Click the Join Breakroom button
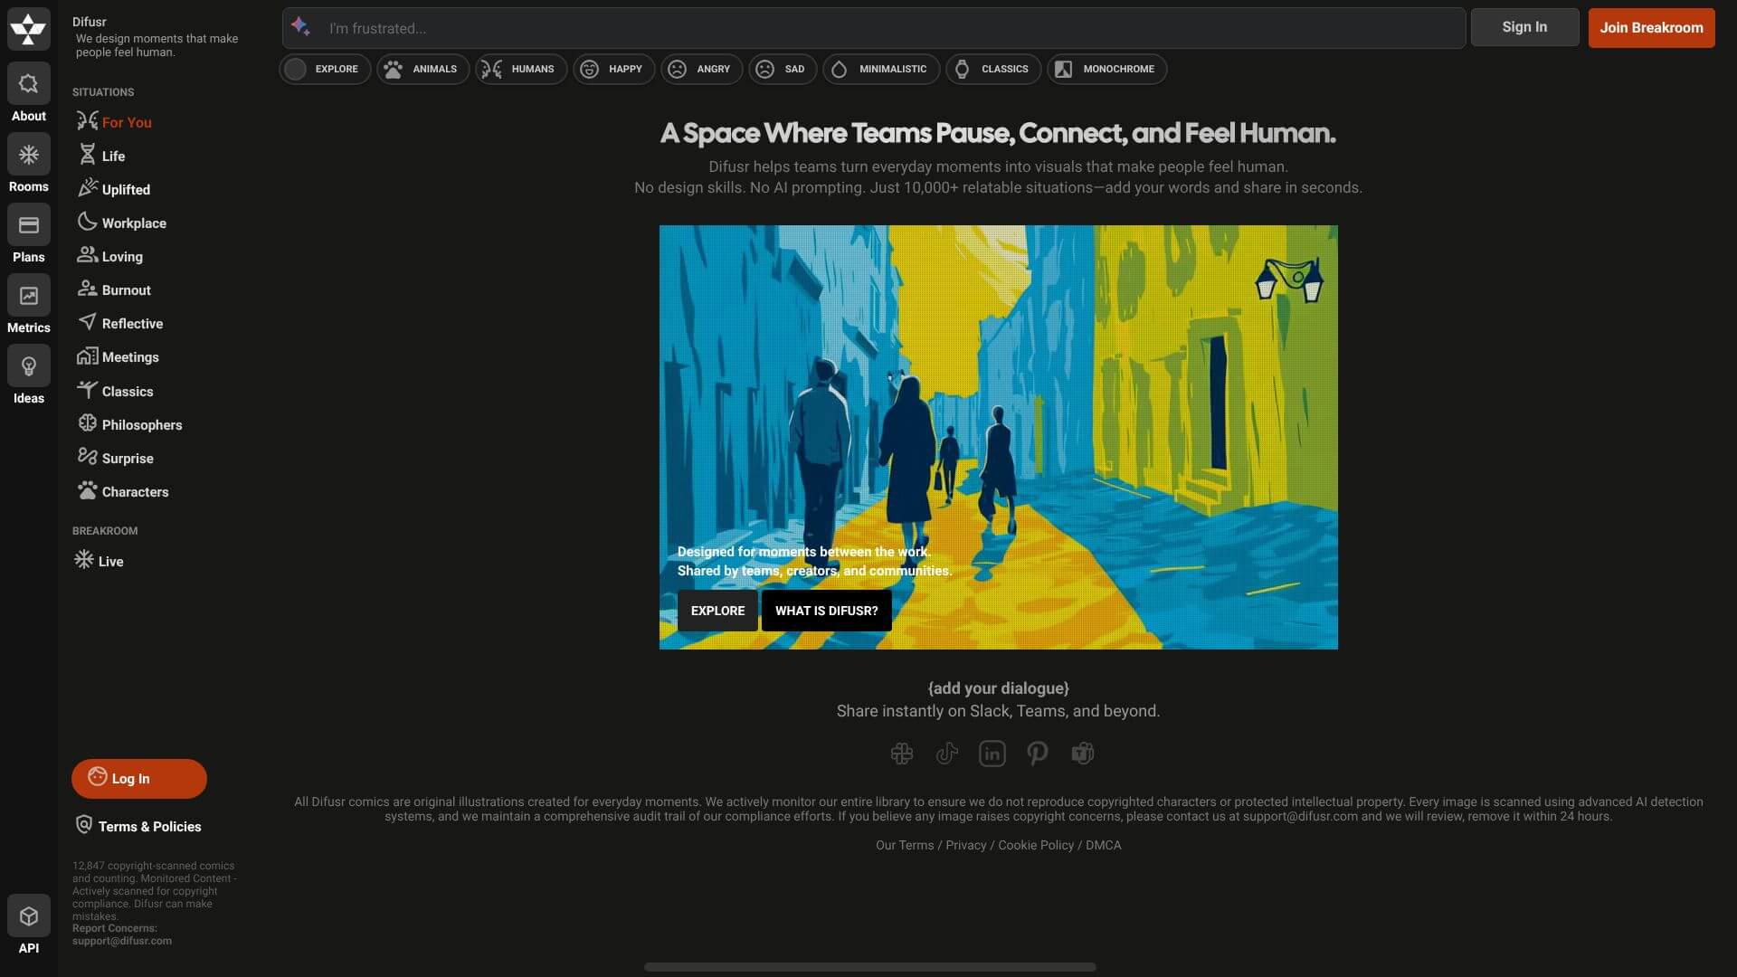The width and height of the screenshot is (1737, 977). click(1650, 28)
